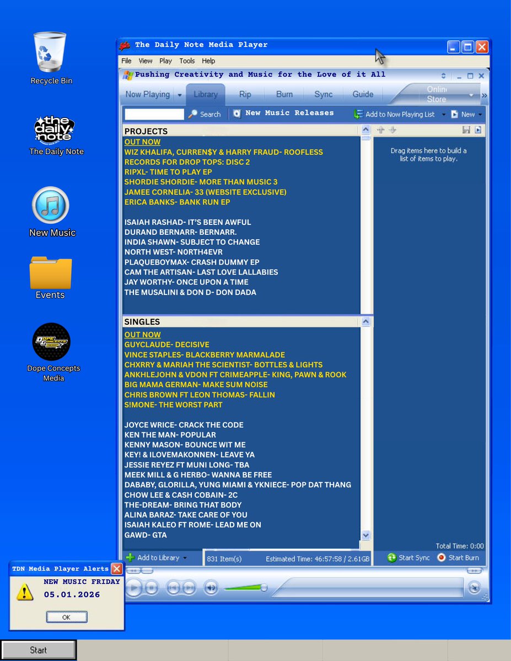Screen dimensions: 511x661
Task: Open the Start menu on the taskbar
Action: pyautogui.click(x=39, y=650)
